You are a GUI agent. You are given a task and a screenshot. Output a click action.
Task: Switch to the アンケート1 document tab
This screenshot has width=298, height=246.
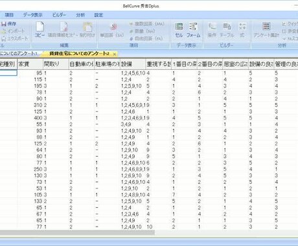point(19,53)
